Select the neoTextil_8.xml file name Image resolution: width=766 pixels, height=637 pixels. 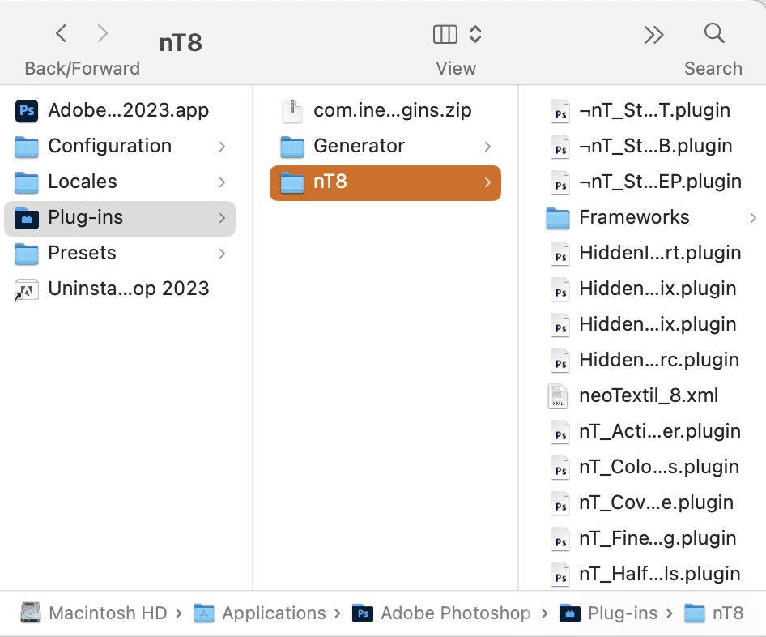pos(649,395)
